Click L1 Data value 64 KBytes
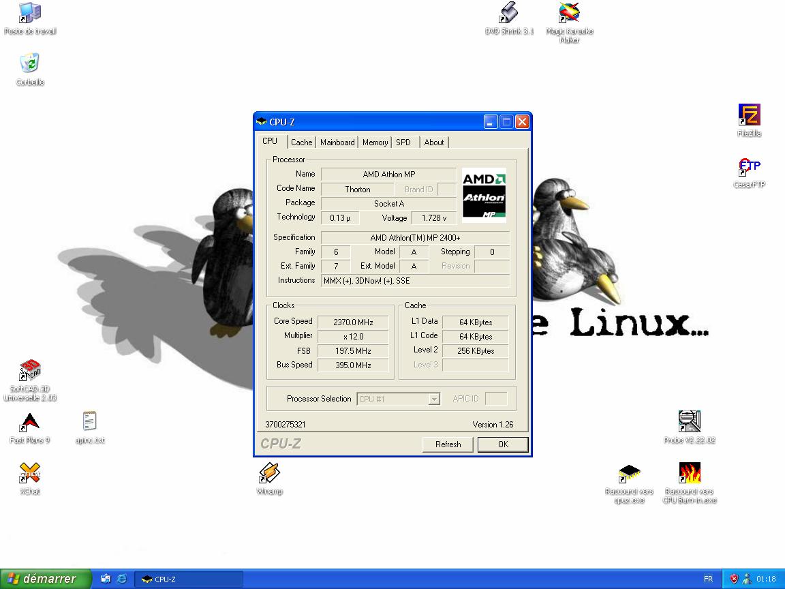 pyautogui.click(x=476, y=322)
